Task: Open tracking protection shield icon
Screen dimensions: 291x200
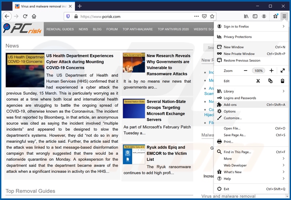Action: [68, 17]
